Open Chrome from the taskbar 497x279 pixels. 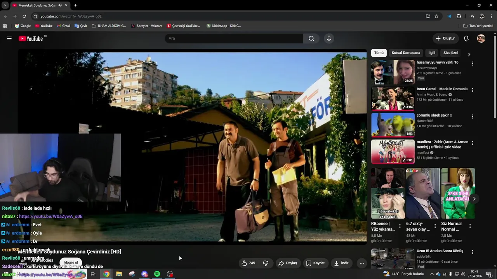[106, 274]
